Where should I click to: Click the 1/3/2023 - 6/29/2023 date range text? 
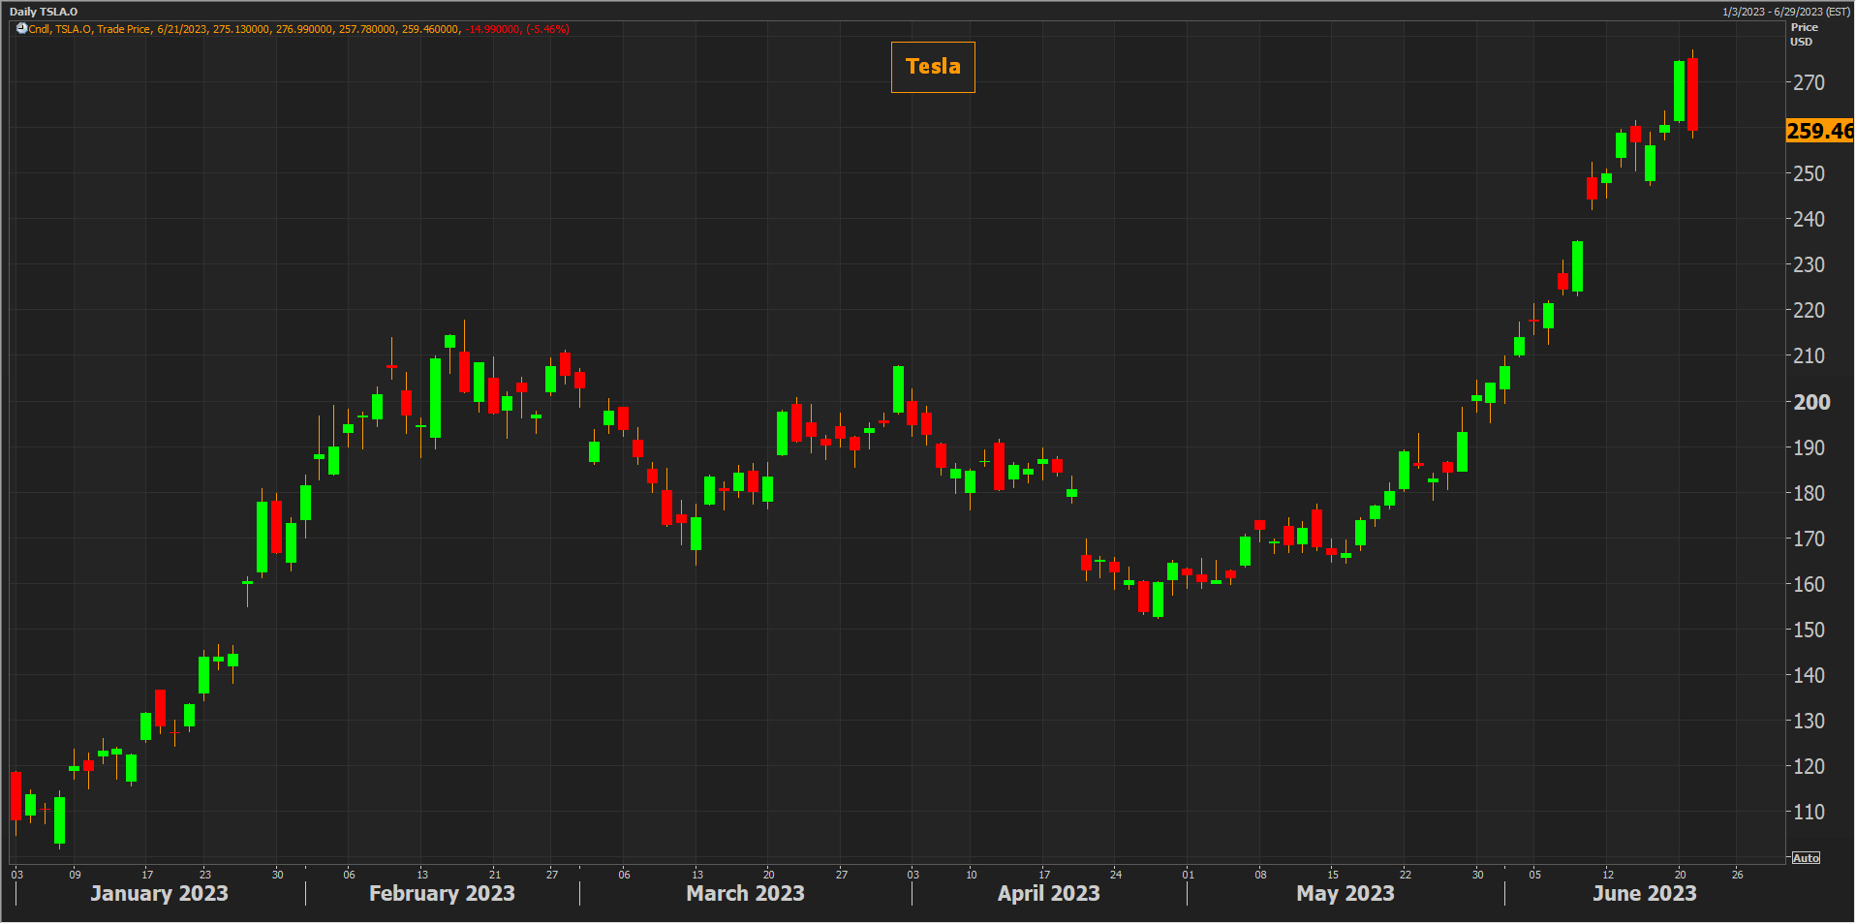[1785, 12]
